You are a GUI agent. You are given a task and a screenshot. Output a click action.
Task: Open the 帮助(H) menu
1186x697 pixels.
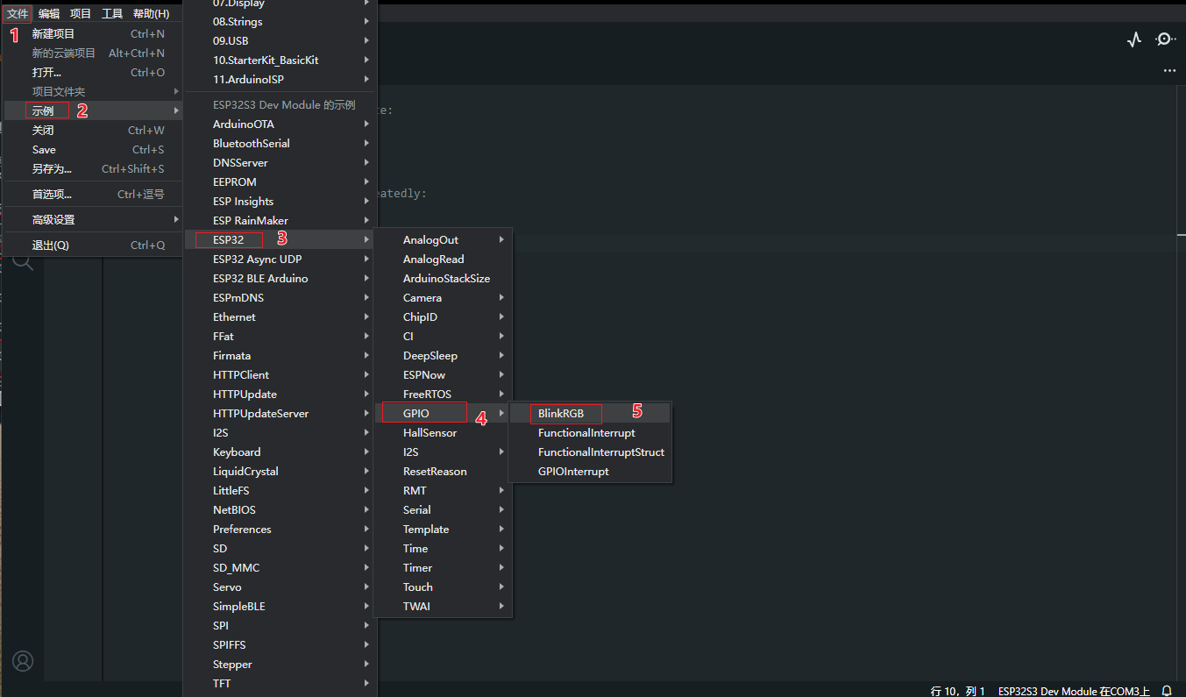151,13
